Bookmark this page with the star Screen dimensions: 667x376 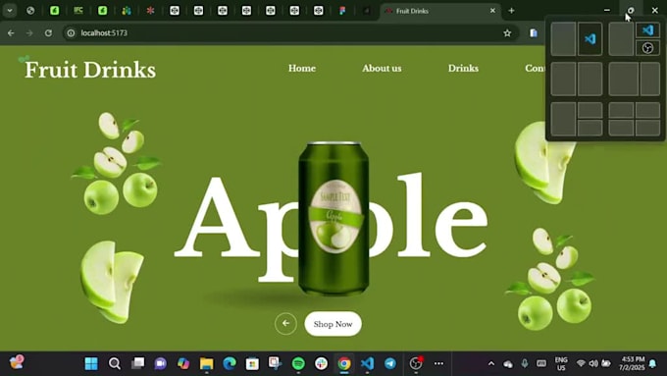[507, 32]
